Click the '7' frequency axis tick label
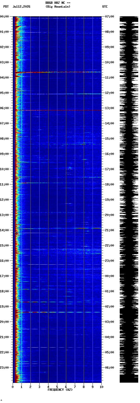This screenshot has width=140, height=403. pyautogui.click(x=75, y=387)
